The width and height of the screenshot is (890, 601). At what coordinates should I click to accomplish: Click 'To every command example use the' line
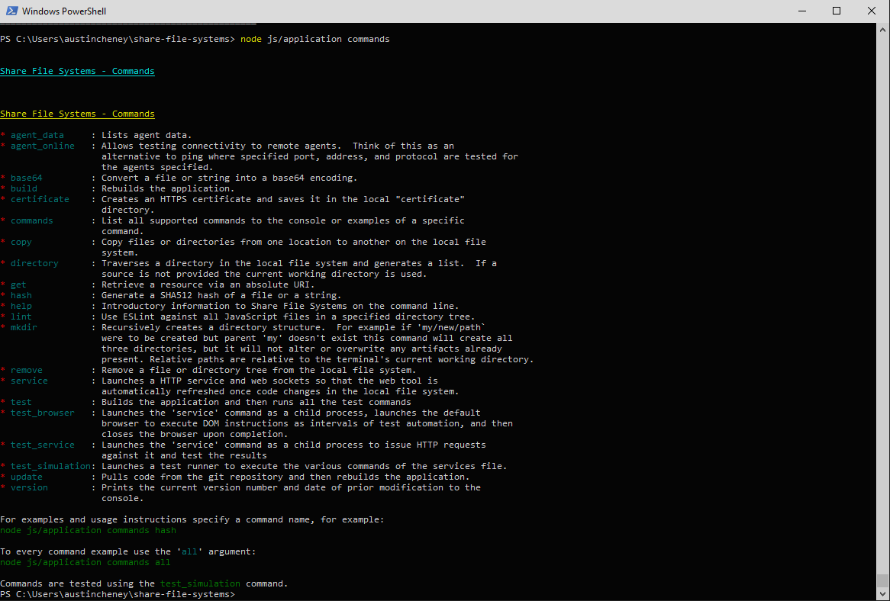click(127, 551)
